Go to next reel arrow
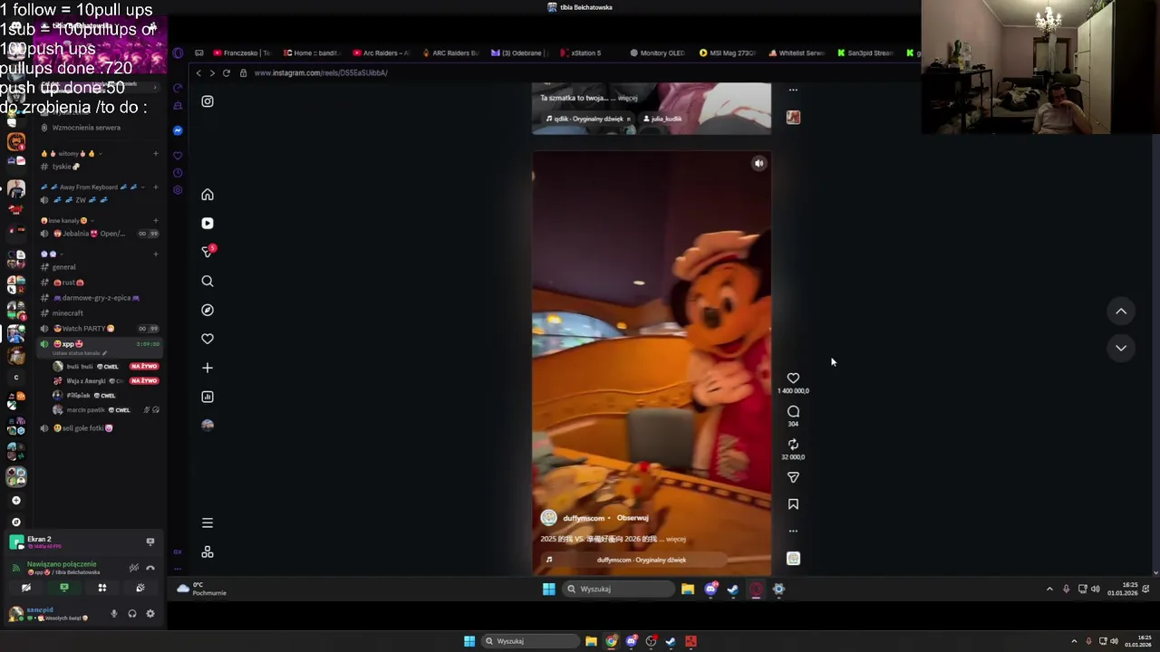Viewport: 1160px width, 652px height. coord(1121,348)
